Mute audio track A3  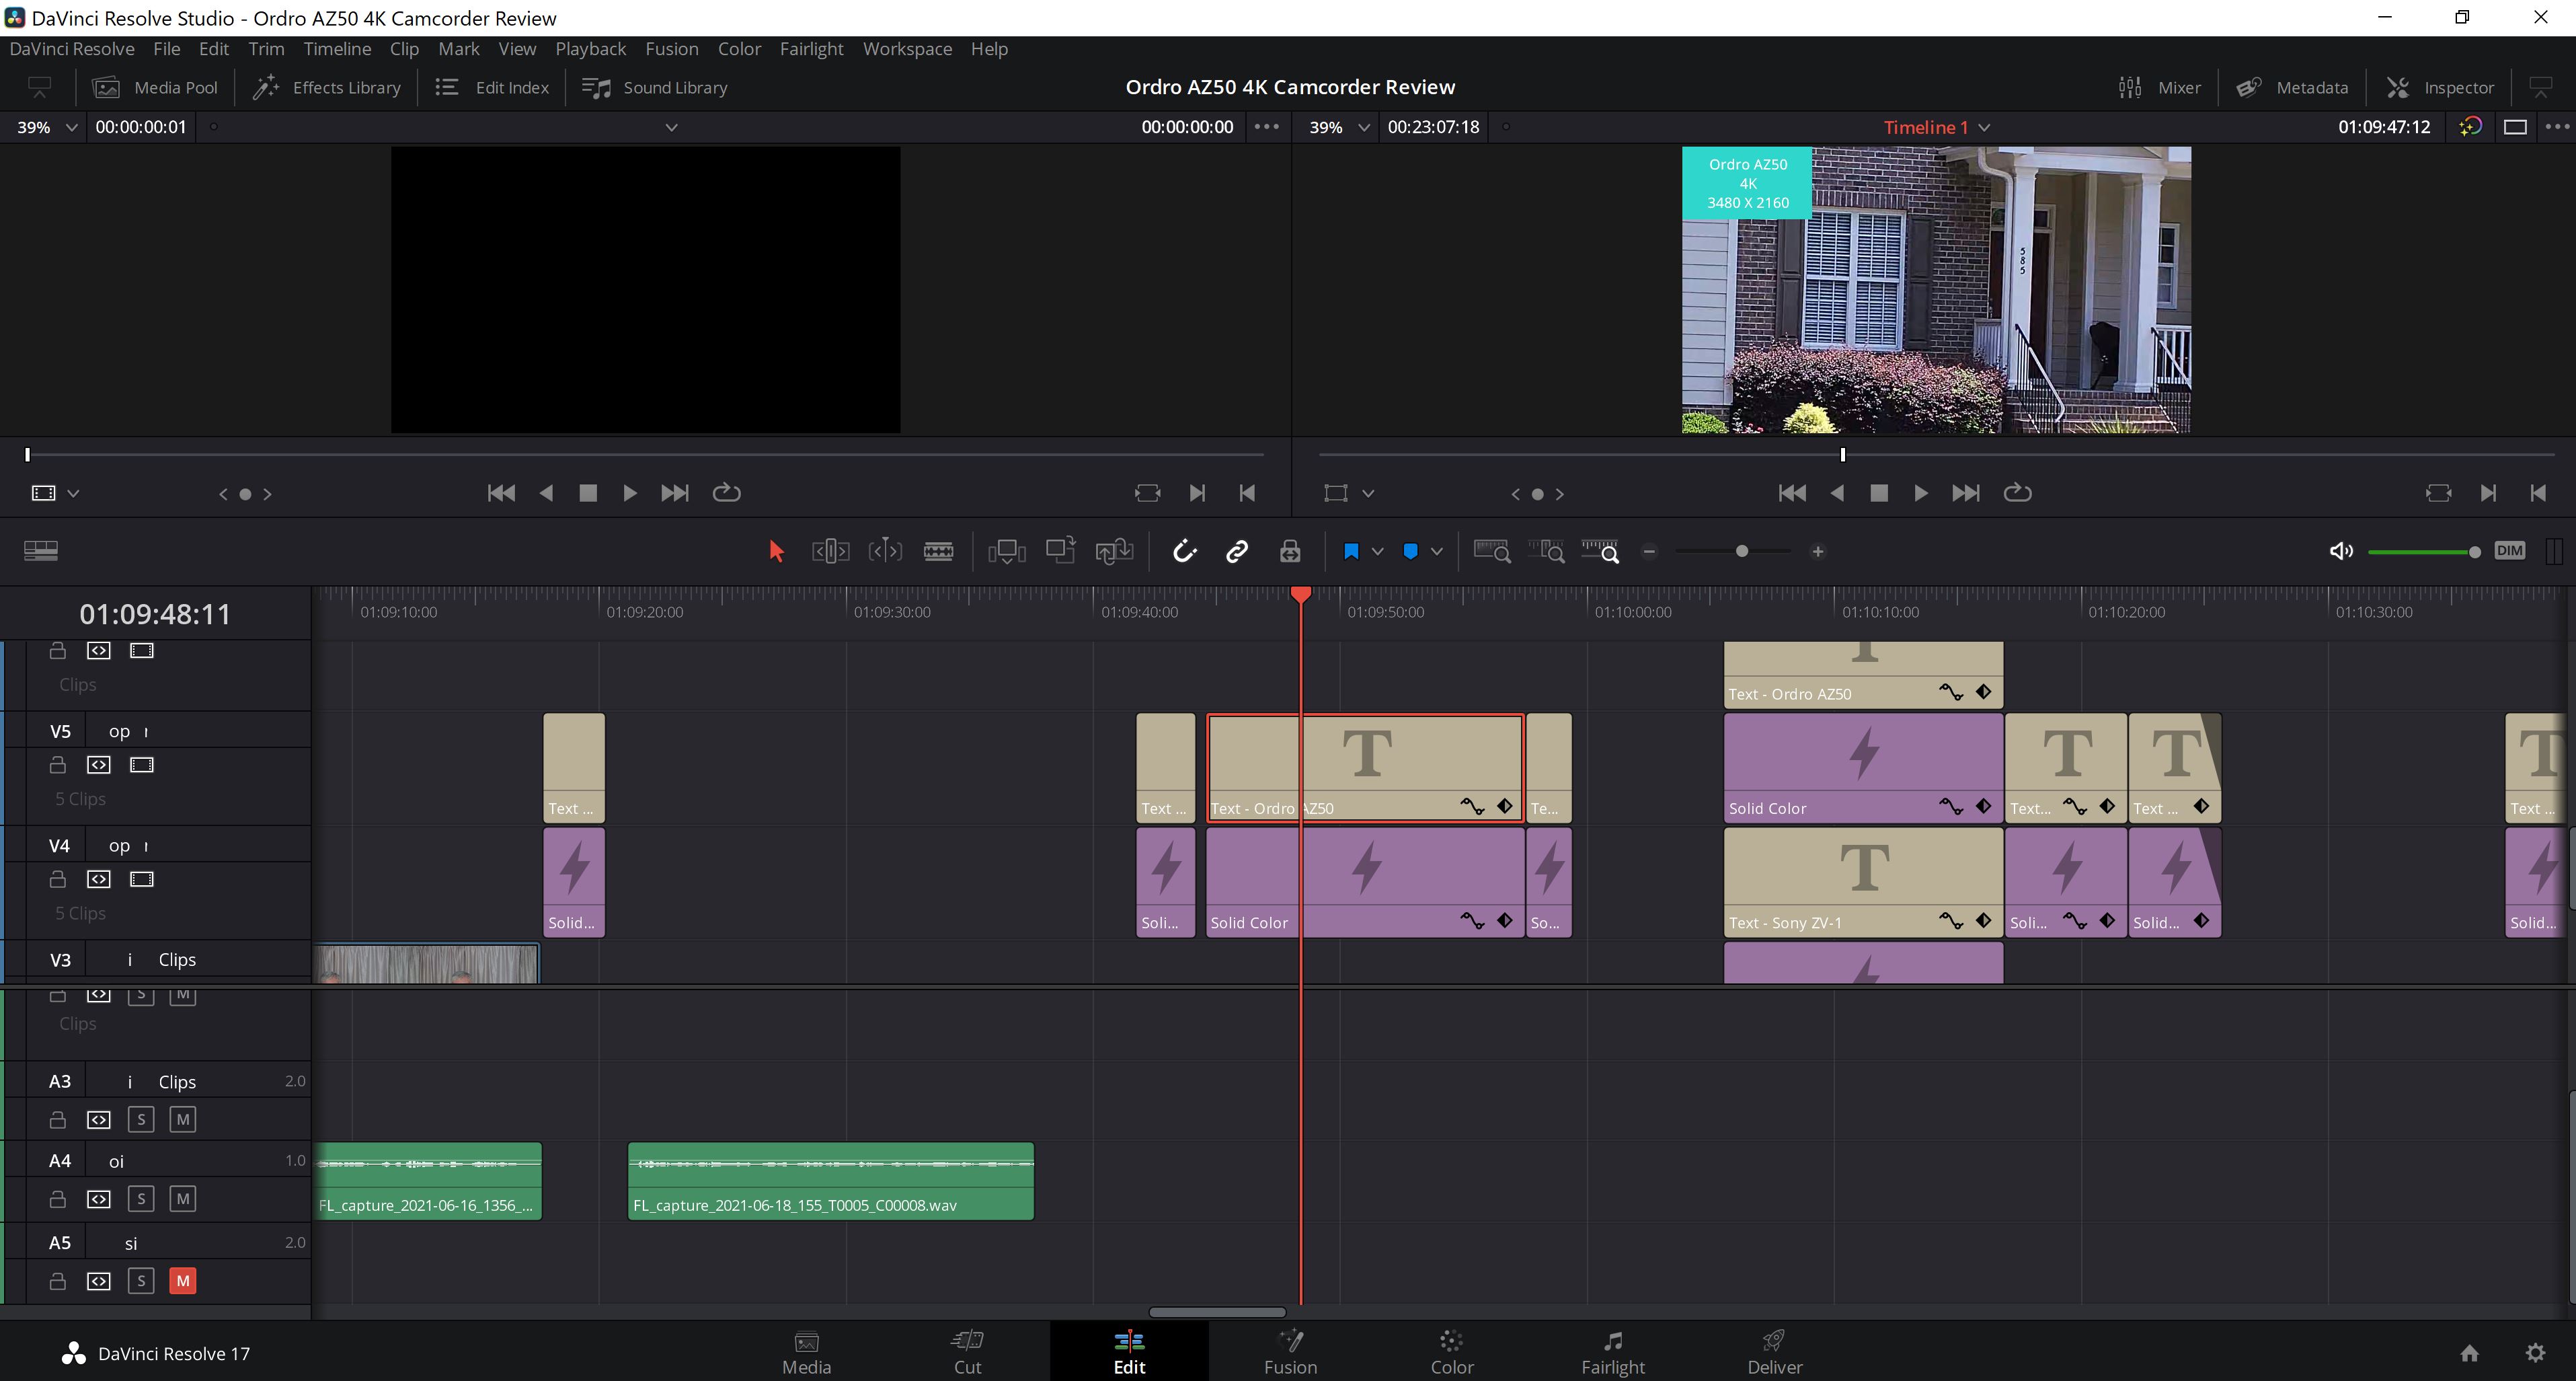click(x=182, y=1119)
